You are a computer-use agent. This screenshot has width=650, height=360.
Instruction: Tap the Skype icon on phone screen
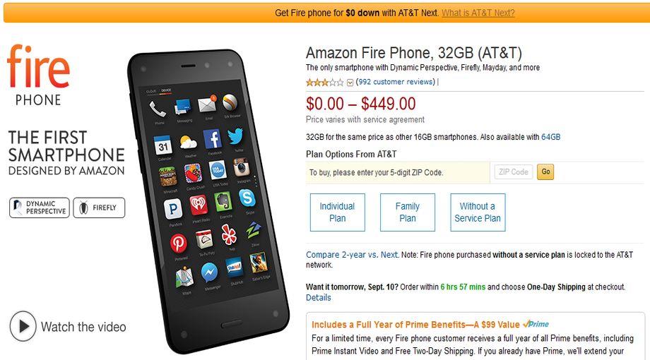point(247,198)
